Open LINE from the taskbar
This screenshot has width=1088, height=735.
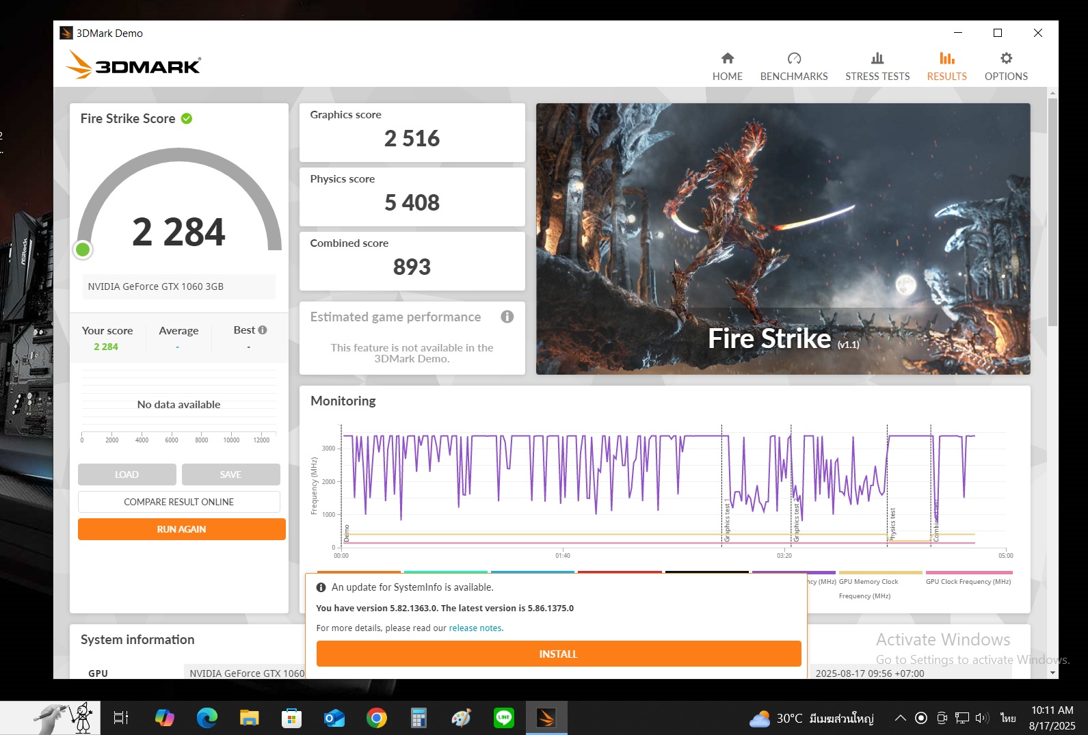click(x=504, y=718)
